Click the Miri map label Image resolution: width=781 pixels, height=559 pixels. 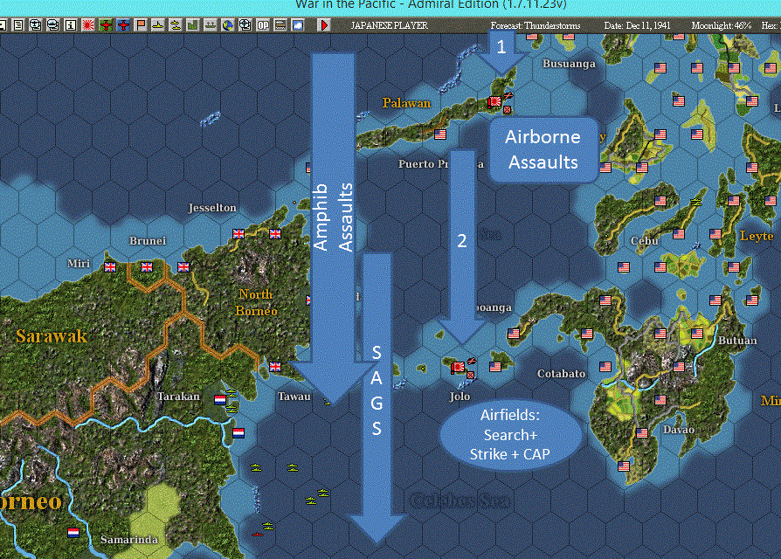pyautogui.click(x=79, y=263)
